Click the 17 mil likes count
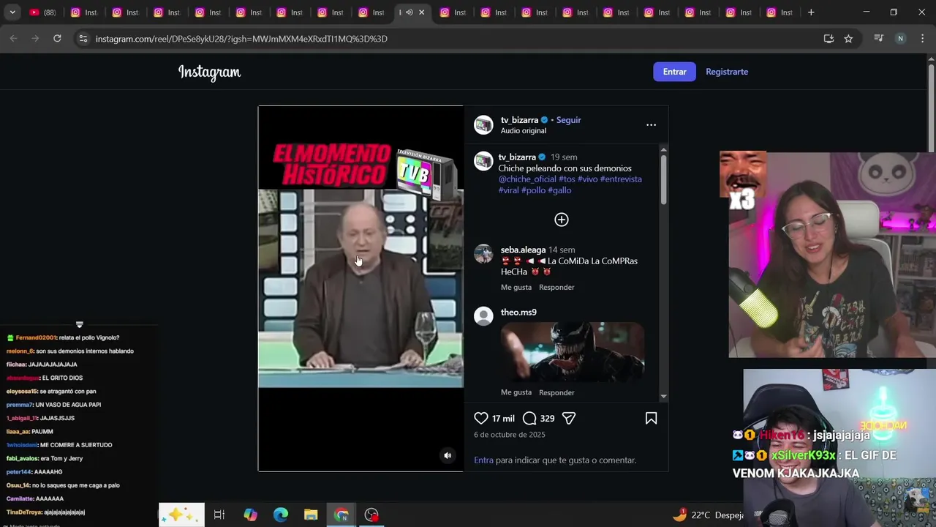The image size is (936, 527). click(503, 419)
